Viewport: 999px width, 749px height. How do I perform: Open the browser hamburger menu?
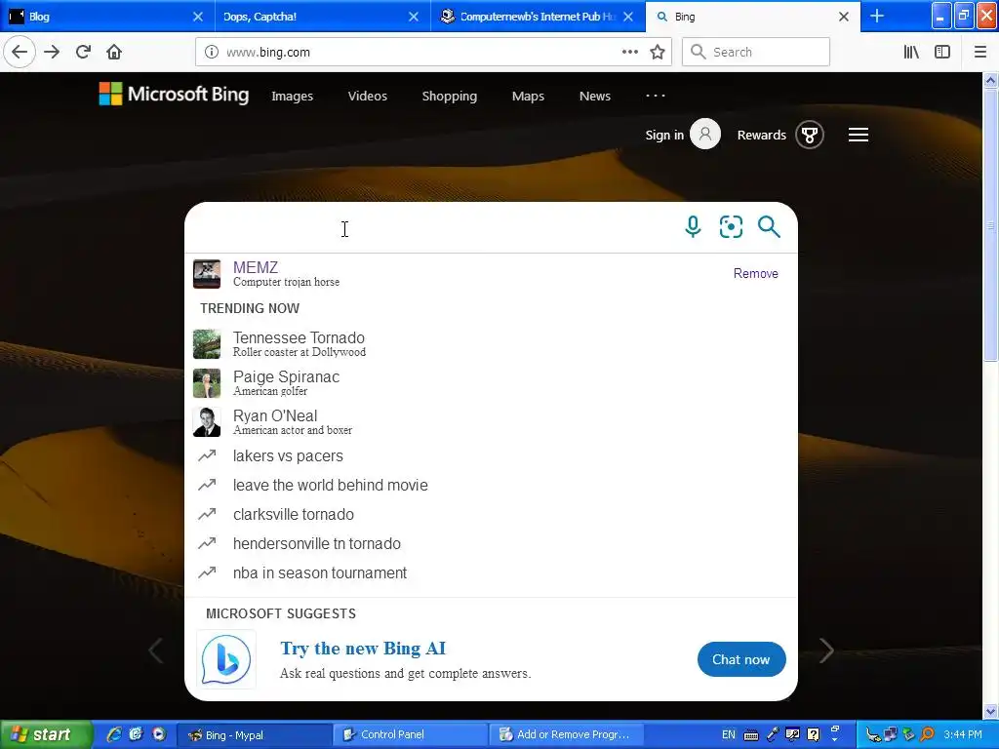tap(979, 52)
